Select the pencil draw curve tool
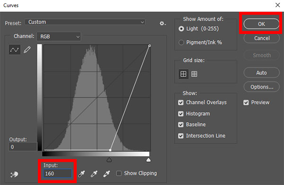The height and width of the screenshot is (185, 284). pyautogui.click(x=27, y=50)
